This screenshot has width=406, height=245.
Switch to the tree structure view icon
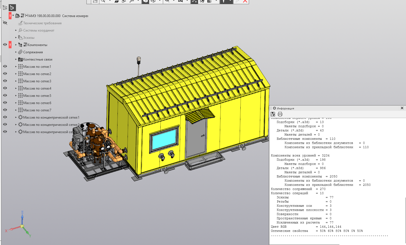point(12,8)
